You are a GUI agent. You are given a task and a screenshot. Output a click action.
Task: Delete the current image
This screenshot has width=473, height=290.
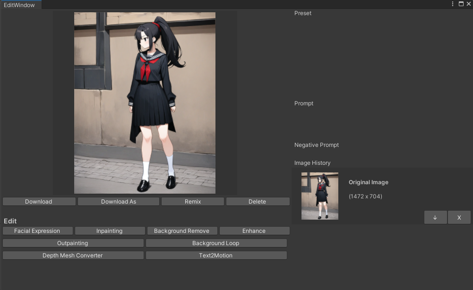point(258,202)
